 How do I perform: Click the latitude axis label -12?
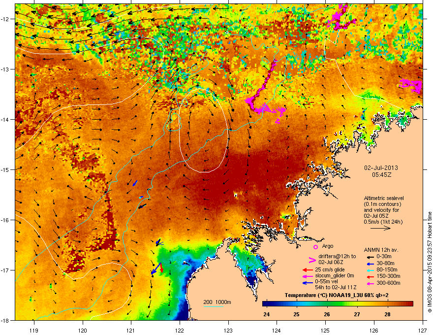tap(5, 19)
